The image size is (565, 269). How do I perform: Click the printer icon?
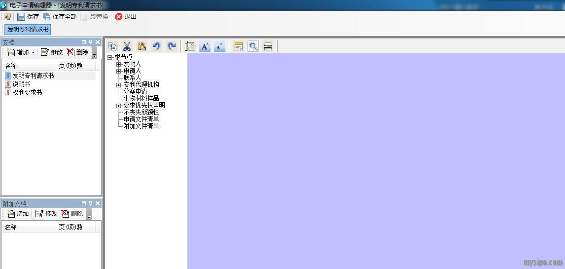click(x=268, y=46)
